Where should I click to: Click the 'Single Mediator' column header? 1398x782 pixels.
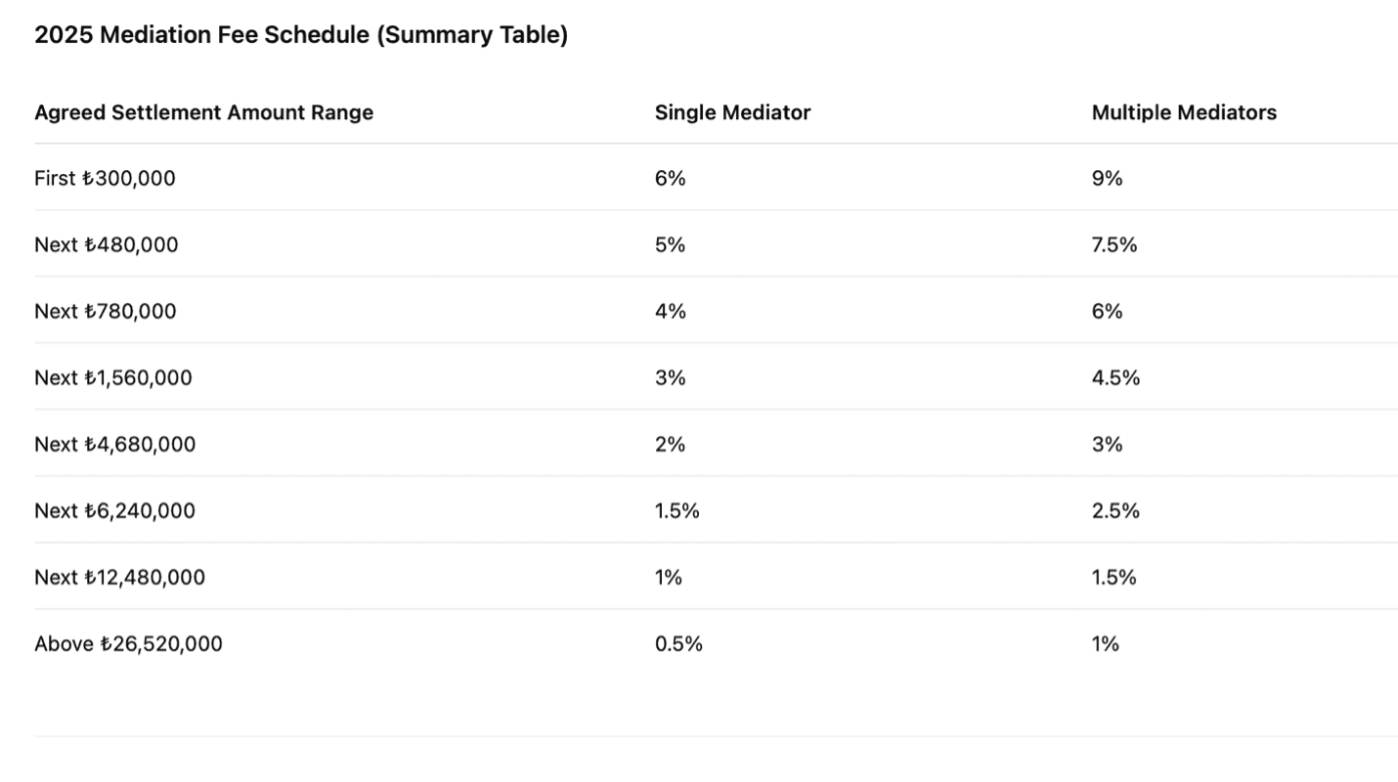pyautogui.click(x=732, y=112)
